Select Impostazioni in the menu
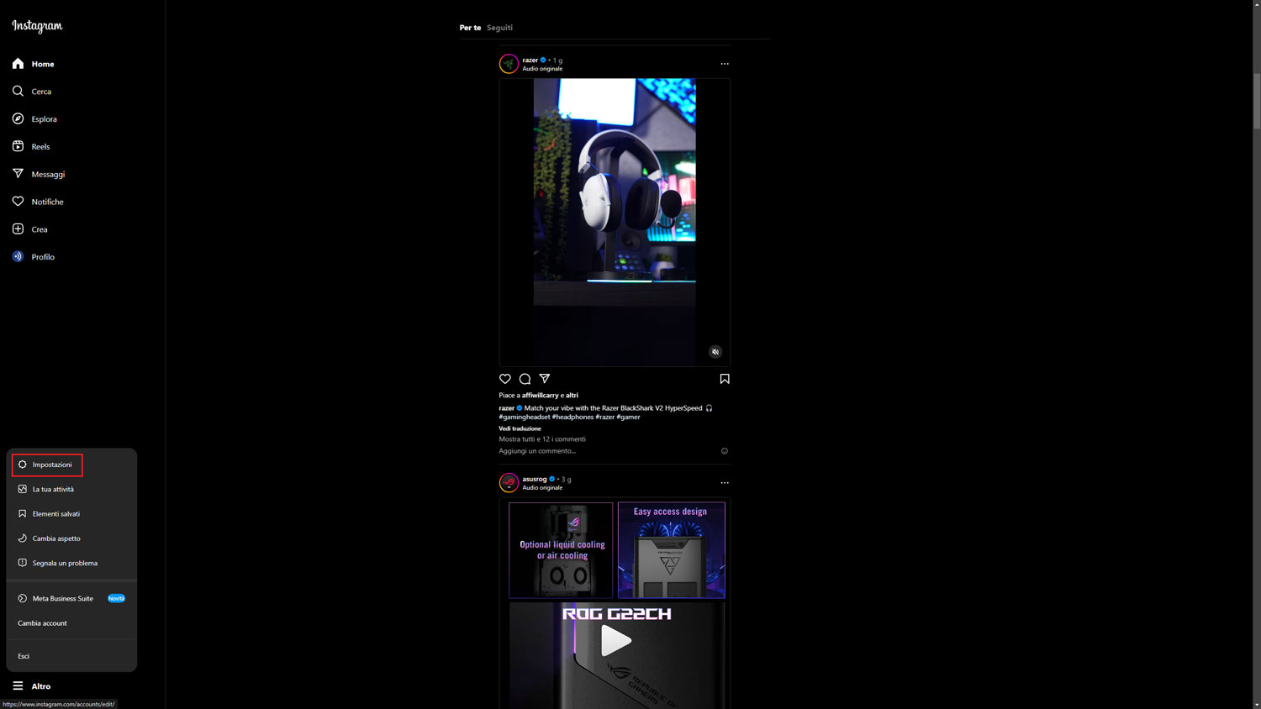1261x709 pixels. point(47,465)
